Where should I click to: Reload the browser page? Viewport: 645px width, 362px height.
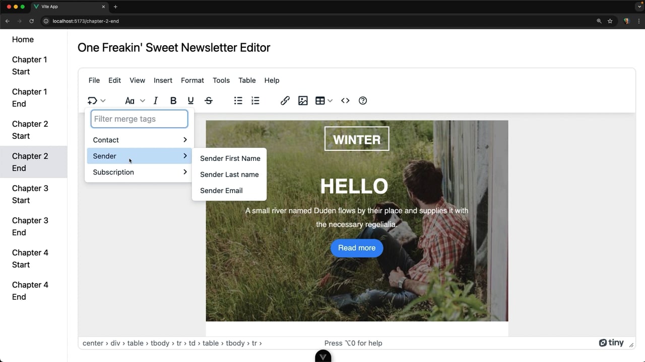click(31, 21)
